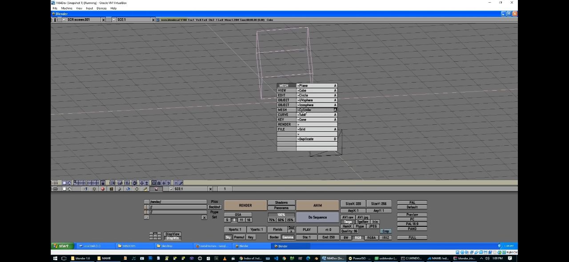This screenshot has width=569, height=262.
Task: Toggle the Crop option
Action: 386,231
